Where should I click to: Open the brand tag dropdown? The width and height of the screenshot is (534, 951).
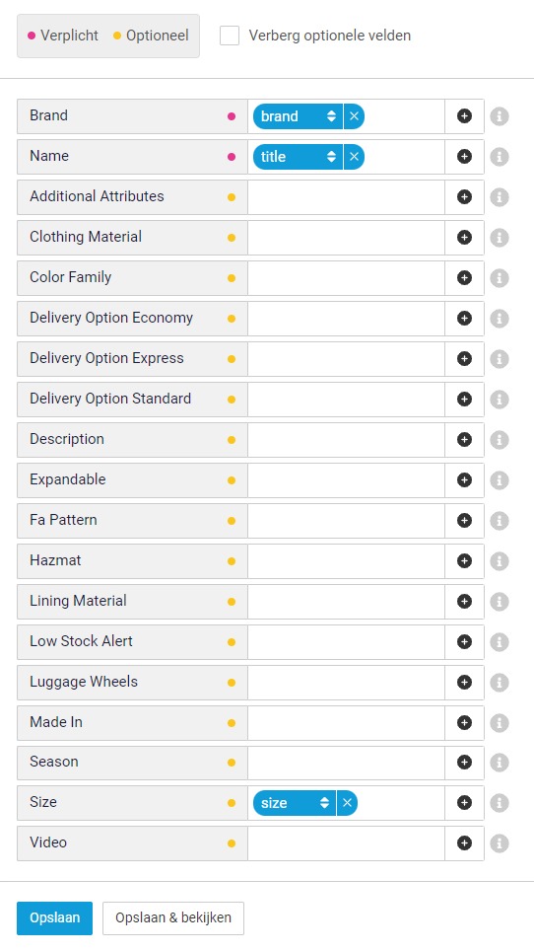pyautogui.click(x=298, y=115)
